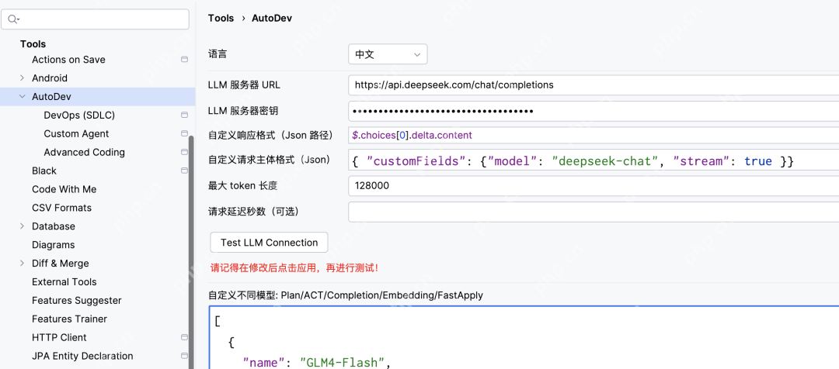The image size is (839, 369).
Task: Expand the Android tree node
Action: click(22, 78)
